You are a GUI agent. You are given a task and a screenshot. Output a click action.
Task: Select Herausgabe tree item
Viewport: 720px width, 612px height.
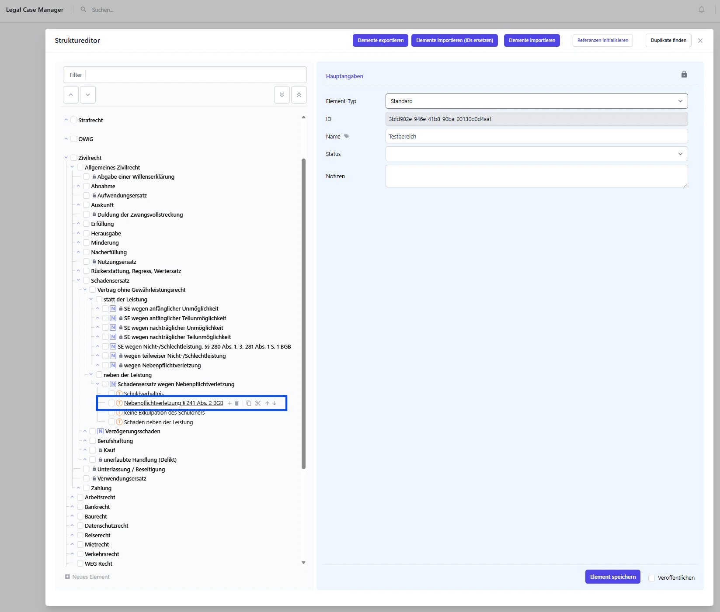106,234
